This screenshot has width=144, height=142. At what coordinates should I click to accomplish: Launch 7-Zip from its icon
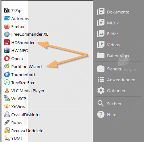point(7,11)
